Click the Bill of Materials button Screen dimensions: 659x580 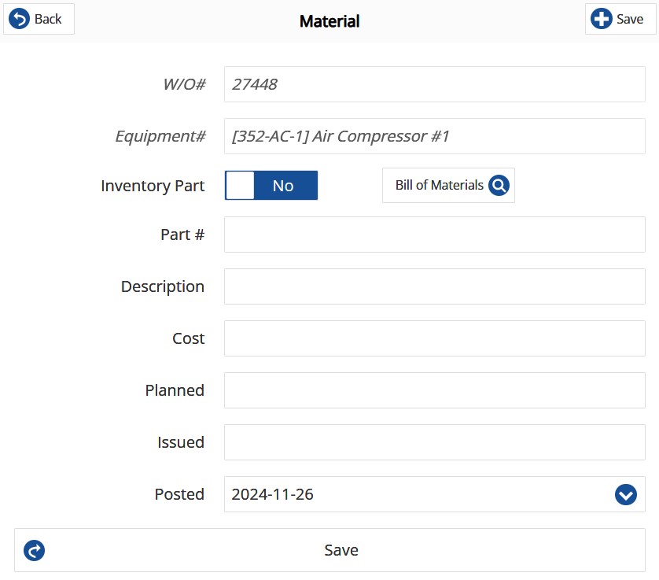pos(448,185)
